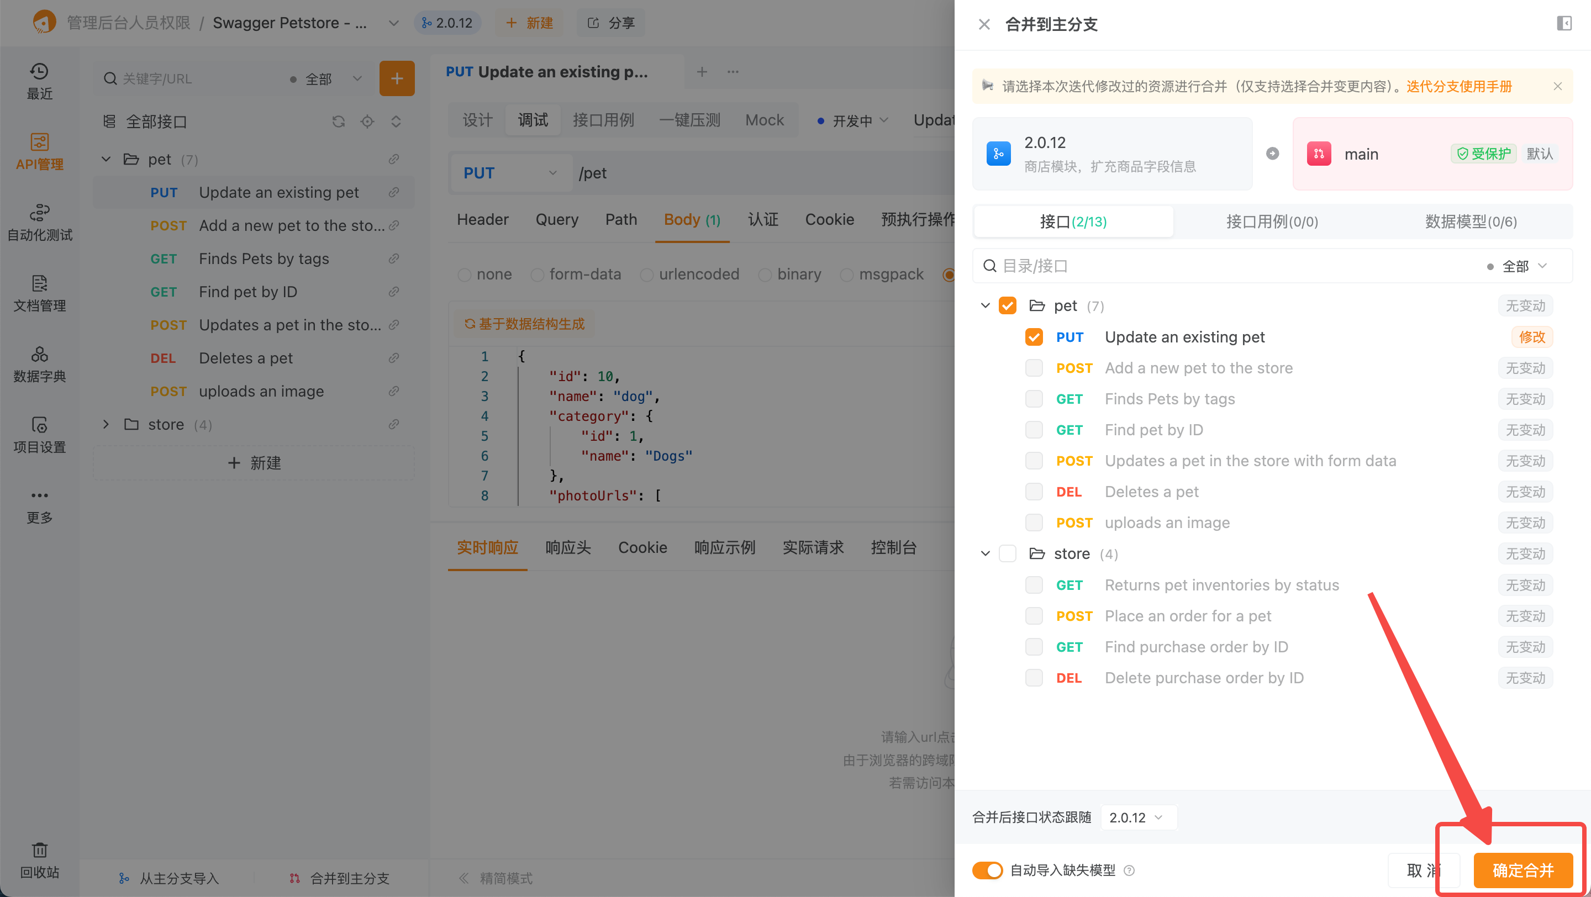The width and height of the screenshot is (1591, 897).
Task: Click the panel layout toggle icon top-right
Action: [1564, 23]
